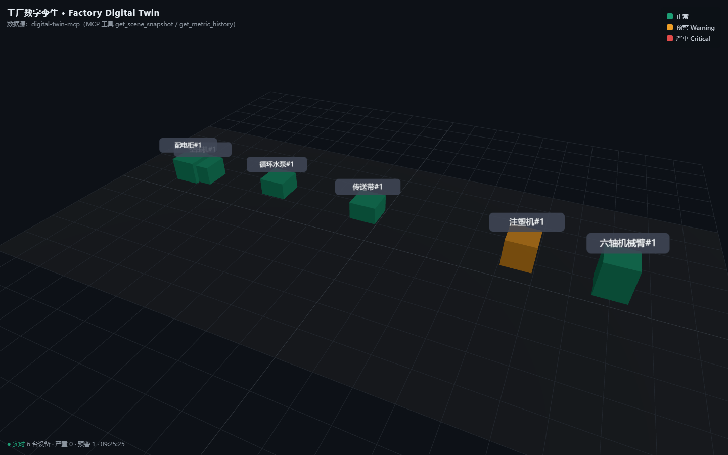Select the 注塑机#1 warning label
Image resolution: width=728 pixels, height=455 pixels.
(x=526, y=222)
